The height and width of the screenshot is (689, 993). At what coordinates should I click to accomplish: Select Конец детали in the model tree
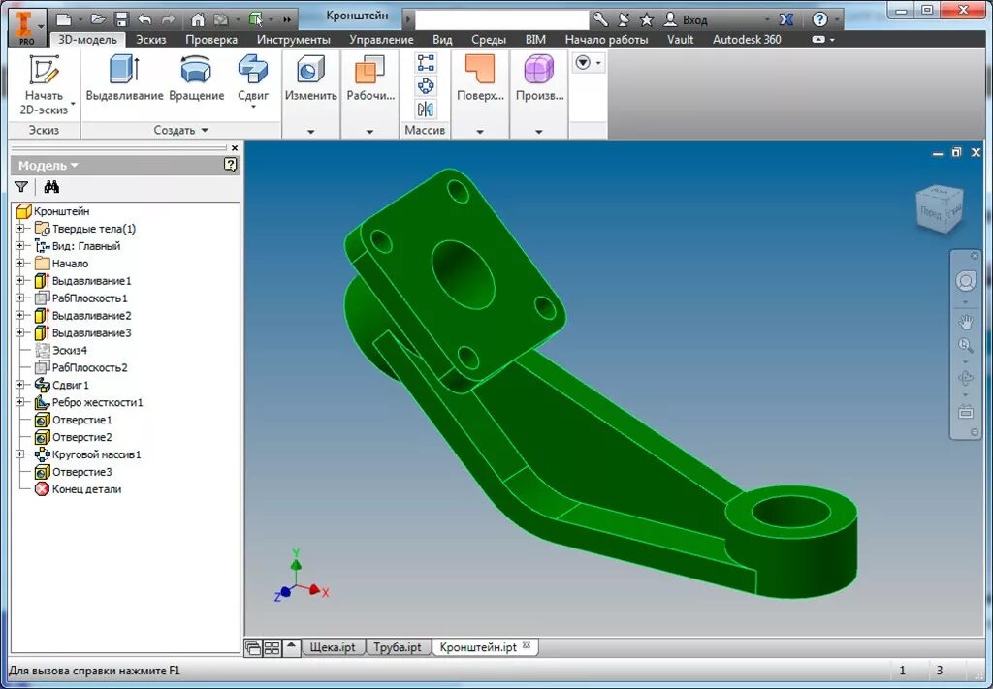pos(86,489)
